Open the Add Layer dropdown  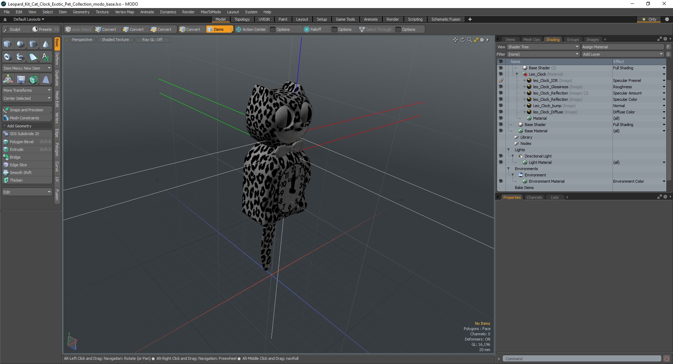pos(623,54)
